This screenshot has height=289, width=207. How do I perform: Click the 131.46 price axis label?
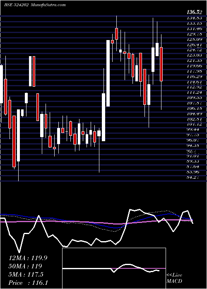pyautogui.click(x=195, y=28)
